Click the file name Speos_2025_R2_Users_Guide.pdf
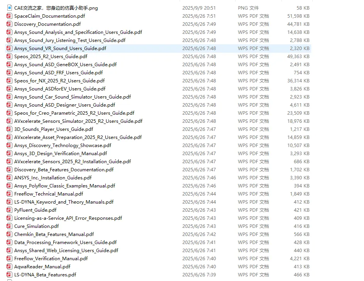 51,57
